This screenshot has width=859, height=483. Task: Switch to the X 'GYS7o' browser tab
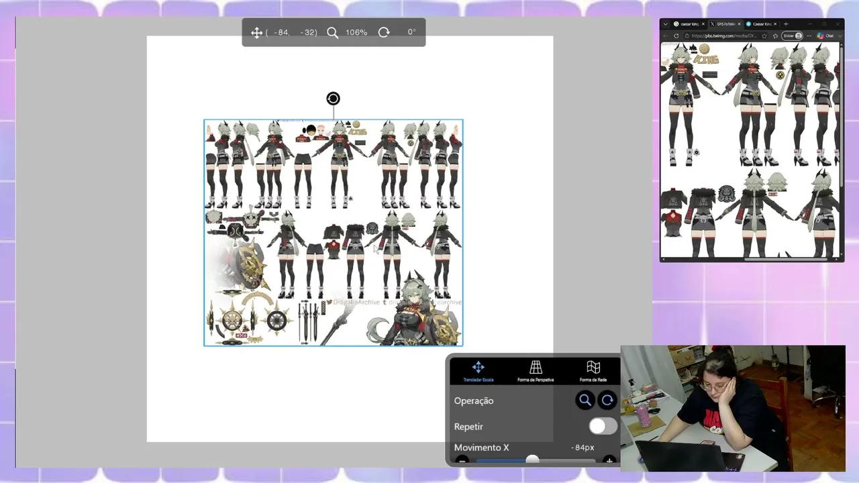click(725, 24)
